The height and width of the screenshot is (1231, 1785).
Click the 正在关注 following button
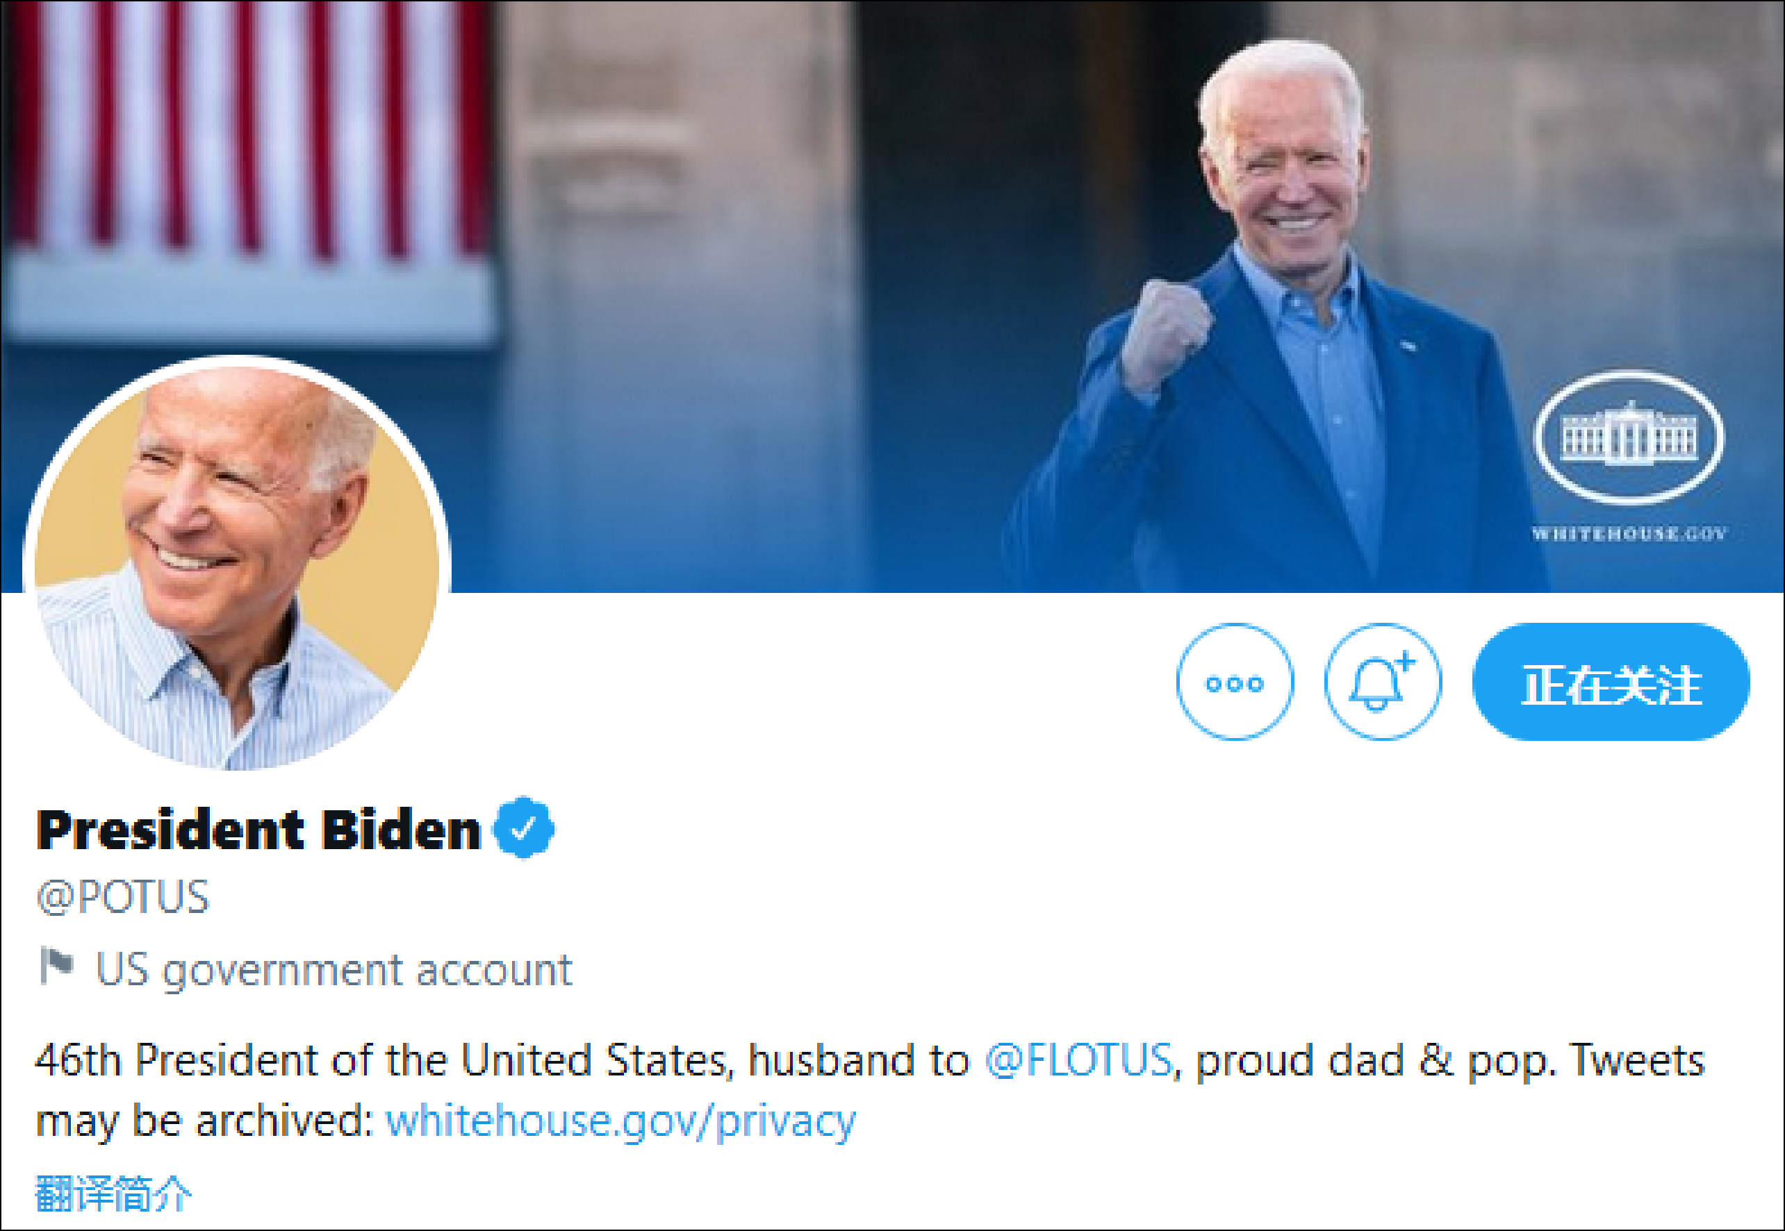pyautogui.click(x=1611, y=683)
